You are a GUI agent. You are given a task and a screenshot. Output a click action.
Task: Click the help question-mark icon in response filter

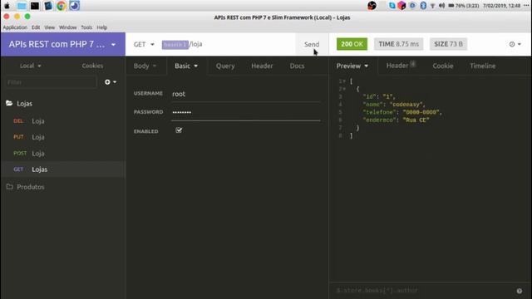point(519,291)
